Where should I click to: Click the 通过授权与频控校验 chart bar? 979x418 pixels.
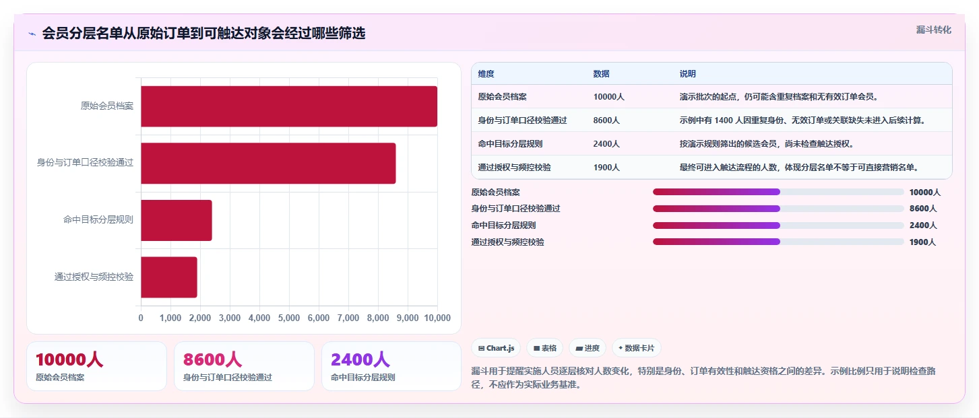tap(169, 277)
